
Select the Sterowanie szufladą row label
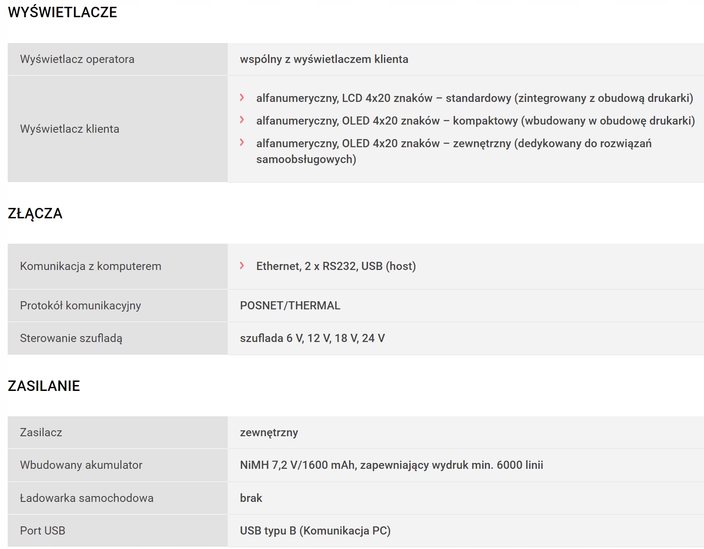71,338
